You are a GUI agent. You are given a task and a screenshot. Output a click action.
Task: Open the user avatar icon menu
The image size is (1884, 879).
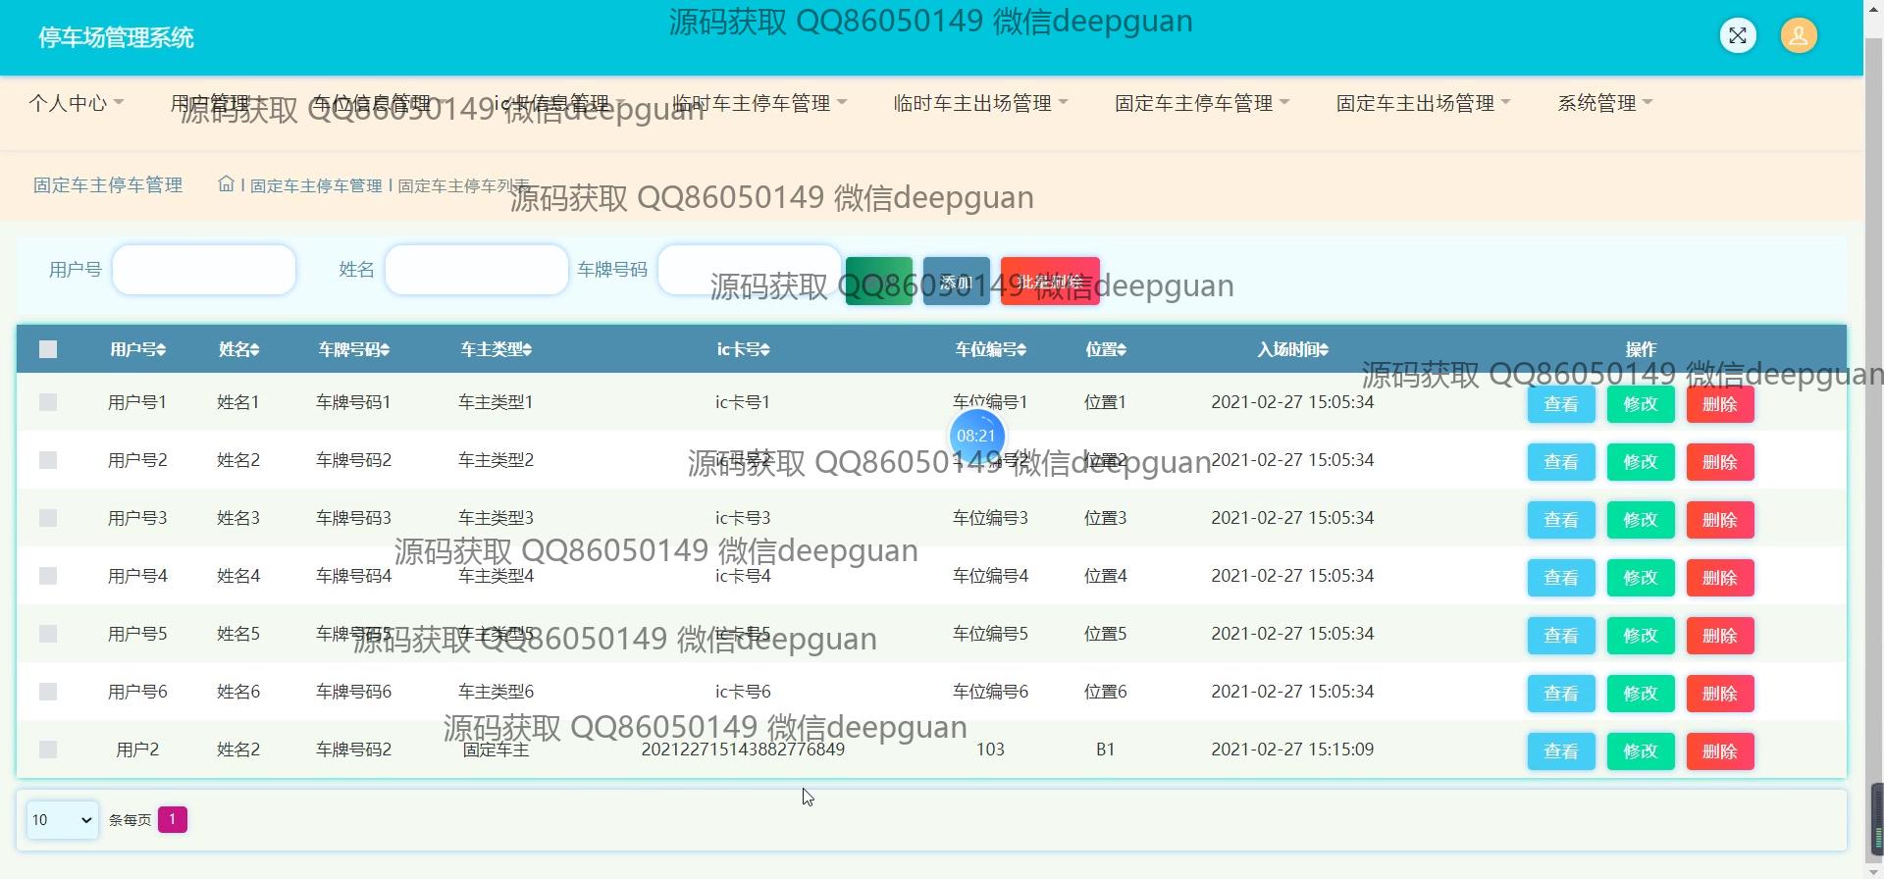point(1798,36)
